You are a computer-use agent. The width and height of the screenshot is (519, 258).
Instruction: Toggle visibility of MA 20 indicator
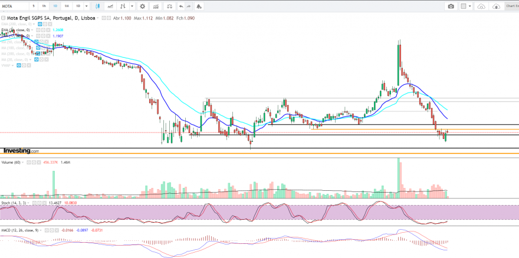pyautogui.click(x=37, y=59)
